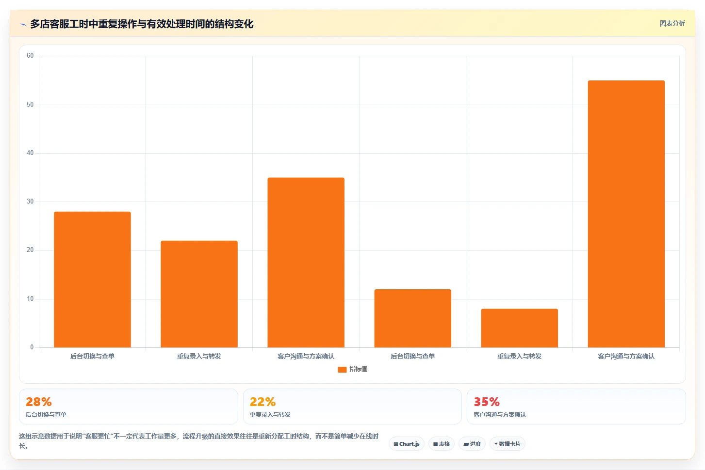Click the y-axis value 60
This screenshot has height=470, width=705.
30,56
